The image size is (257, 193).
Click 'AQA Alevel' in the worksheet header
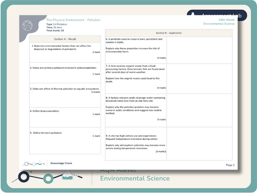[x=227, y=20]
